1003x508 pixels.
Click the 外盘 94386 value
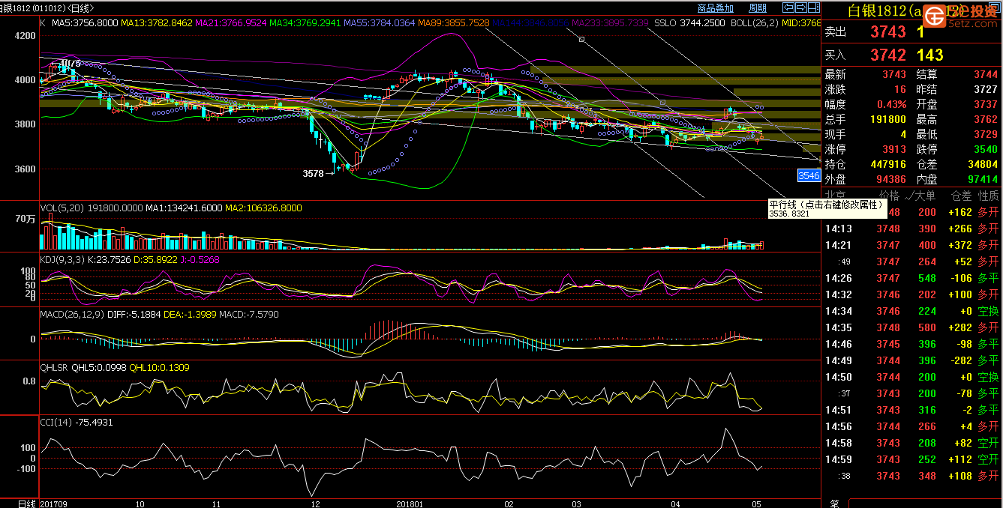point(890,179)
